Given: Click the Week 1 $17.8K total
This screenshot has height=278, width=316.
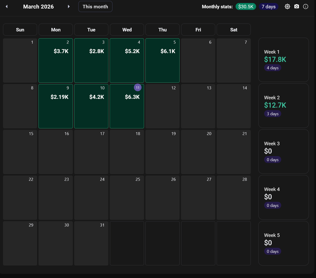Looking at the screenshot, I should click(x=275, y=59).
